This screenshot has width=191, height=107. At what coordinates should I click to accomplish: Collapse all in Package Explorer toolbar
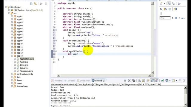(31, 4)
